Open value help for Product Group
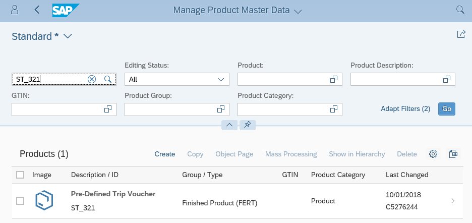Viewport: 472px width, 223px height. click(221, 109)
